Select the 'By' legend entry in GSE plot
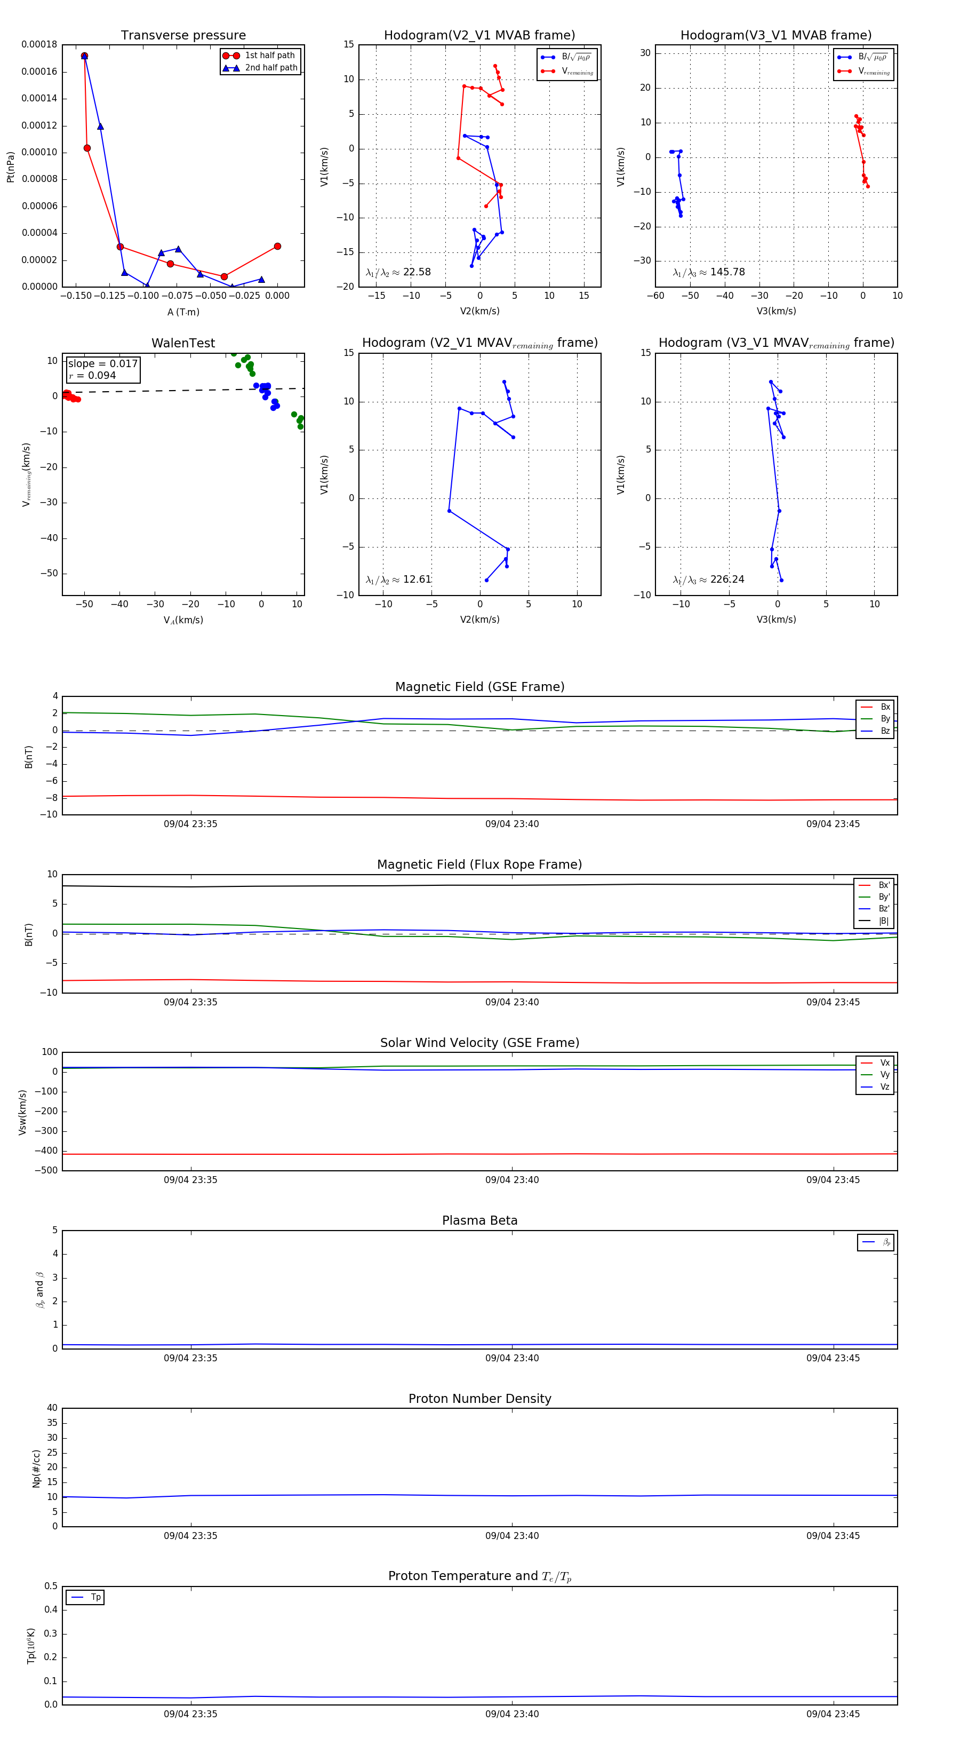This screenshot has width=960, height=1761. pos(875,718)
